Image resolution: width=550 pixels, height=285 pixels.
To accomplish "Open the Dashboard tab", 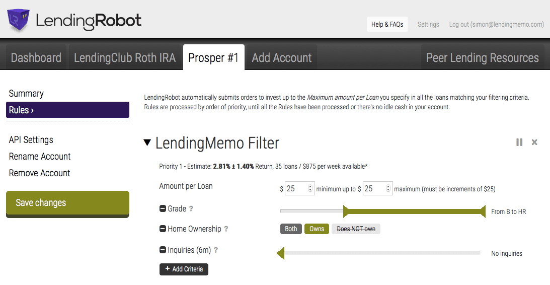I will tap(36, 58).
